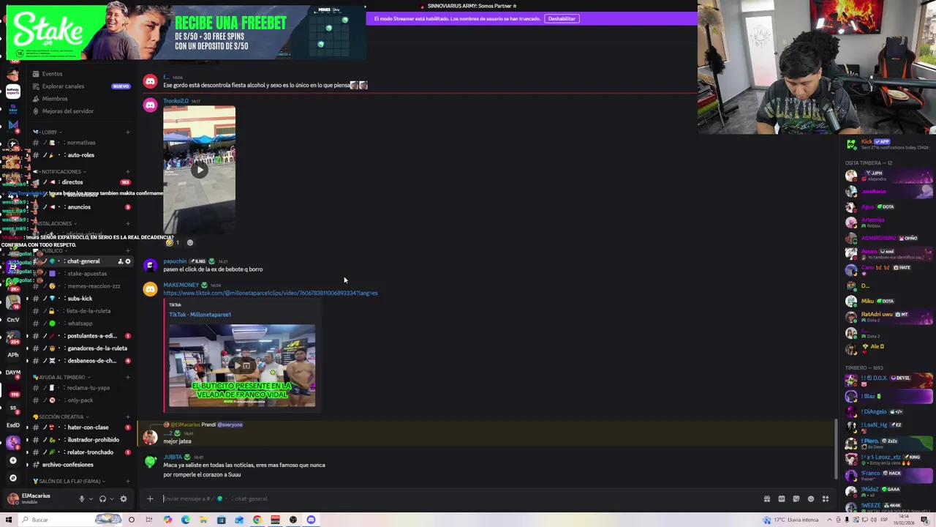Image resolution: width=936 pixels, height=527 pixels.
Task: Open Windows notification center icon
Action: click(x=926, y=520)
